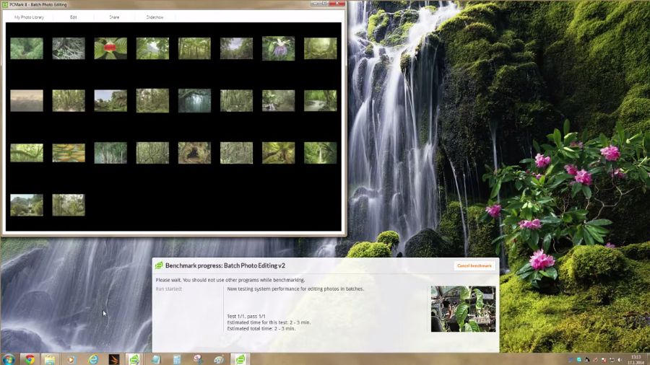
Task: Open the Windows Start menu
Action: click(9, 359)
